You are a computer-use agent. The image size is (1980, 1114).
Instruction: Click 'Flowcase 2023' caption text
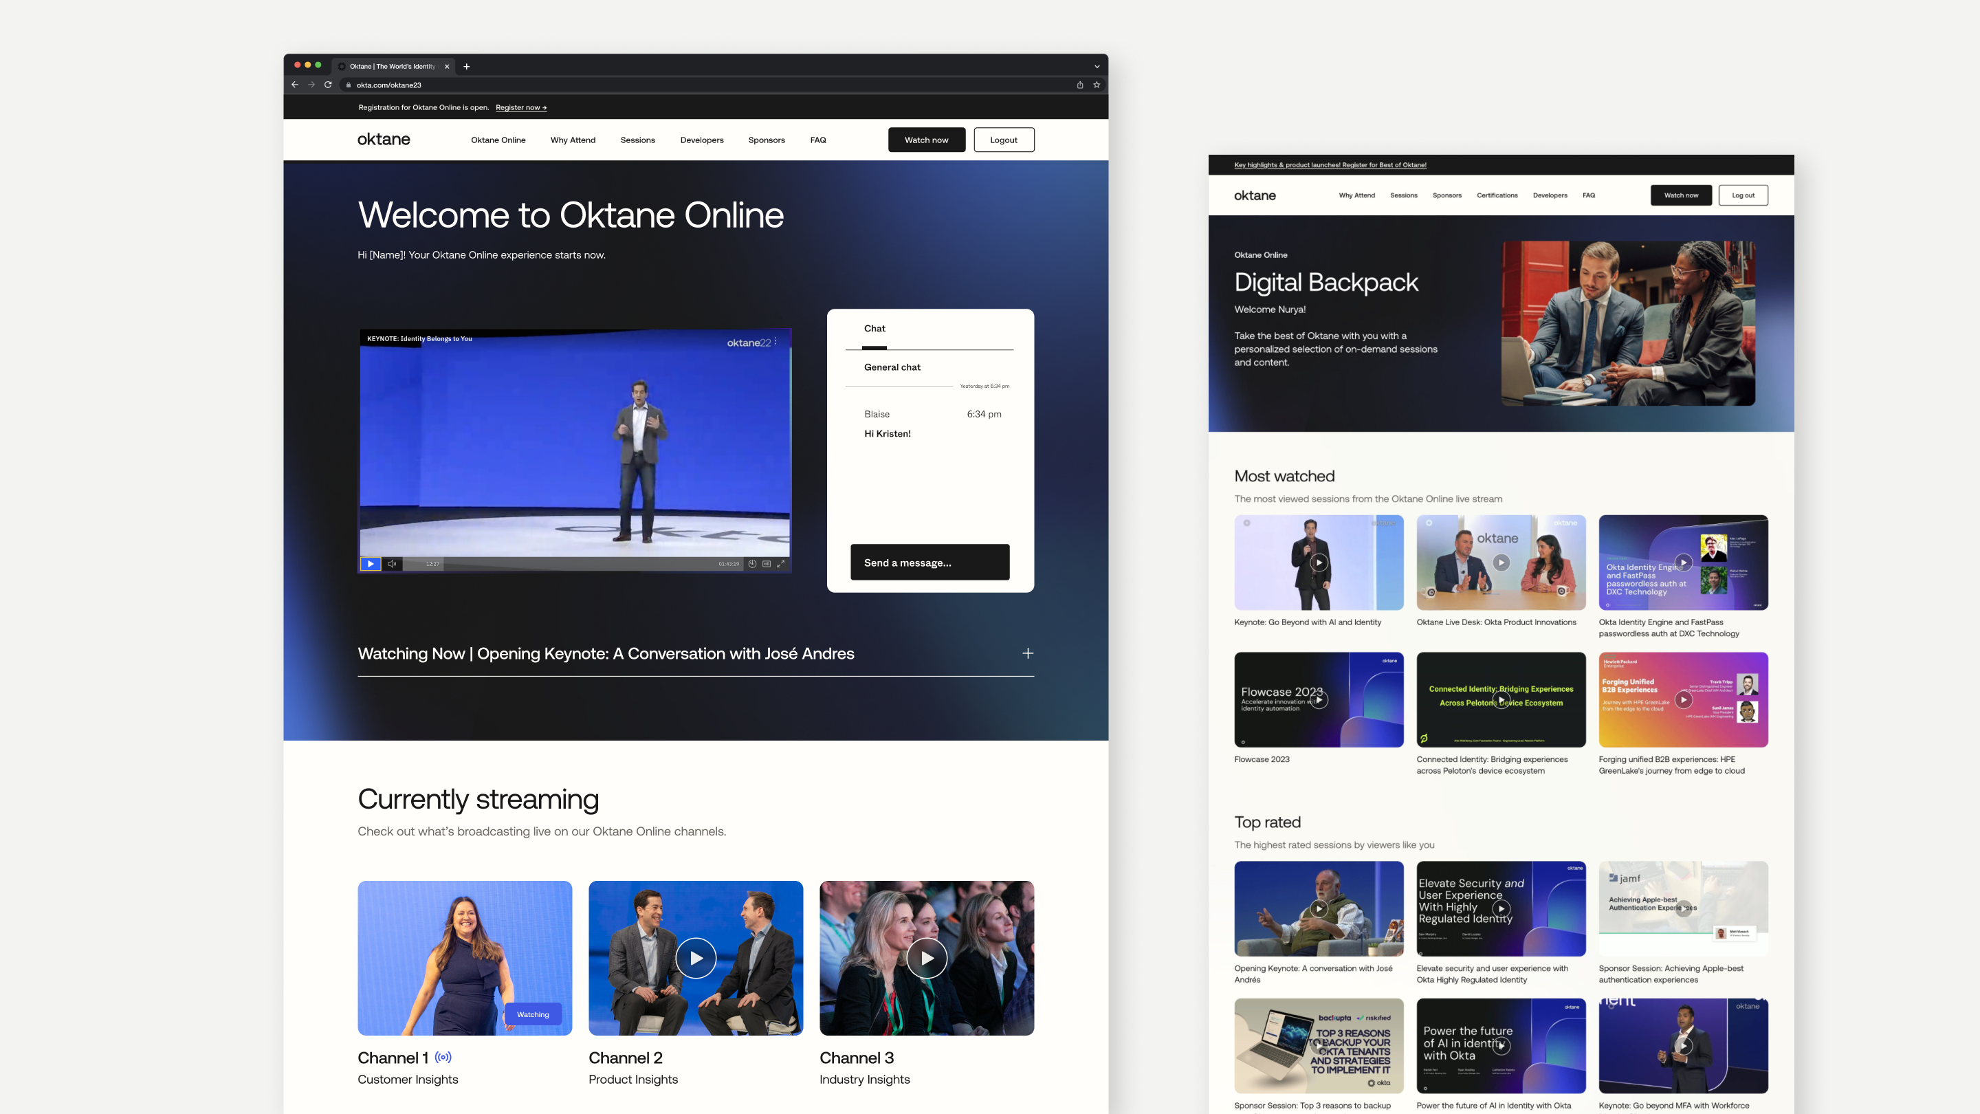1262,760
